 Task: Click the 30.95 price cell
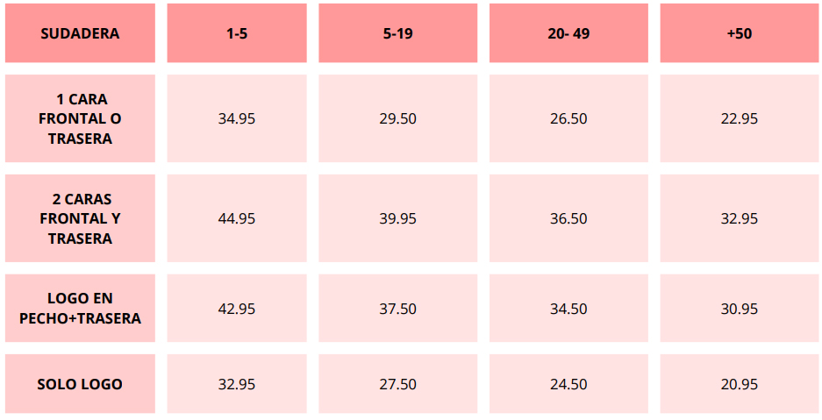(x=740, y=309)
